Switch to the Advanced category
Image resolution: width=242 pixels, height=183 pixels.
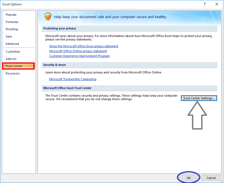point(12,44)
